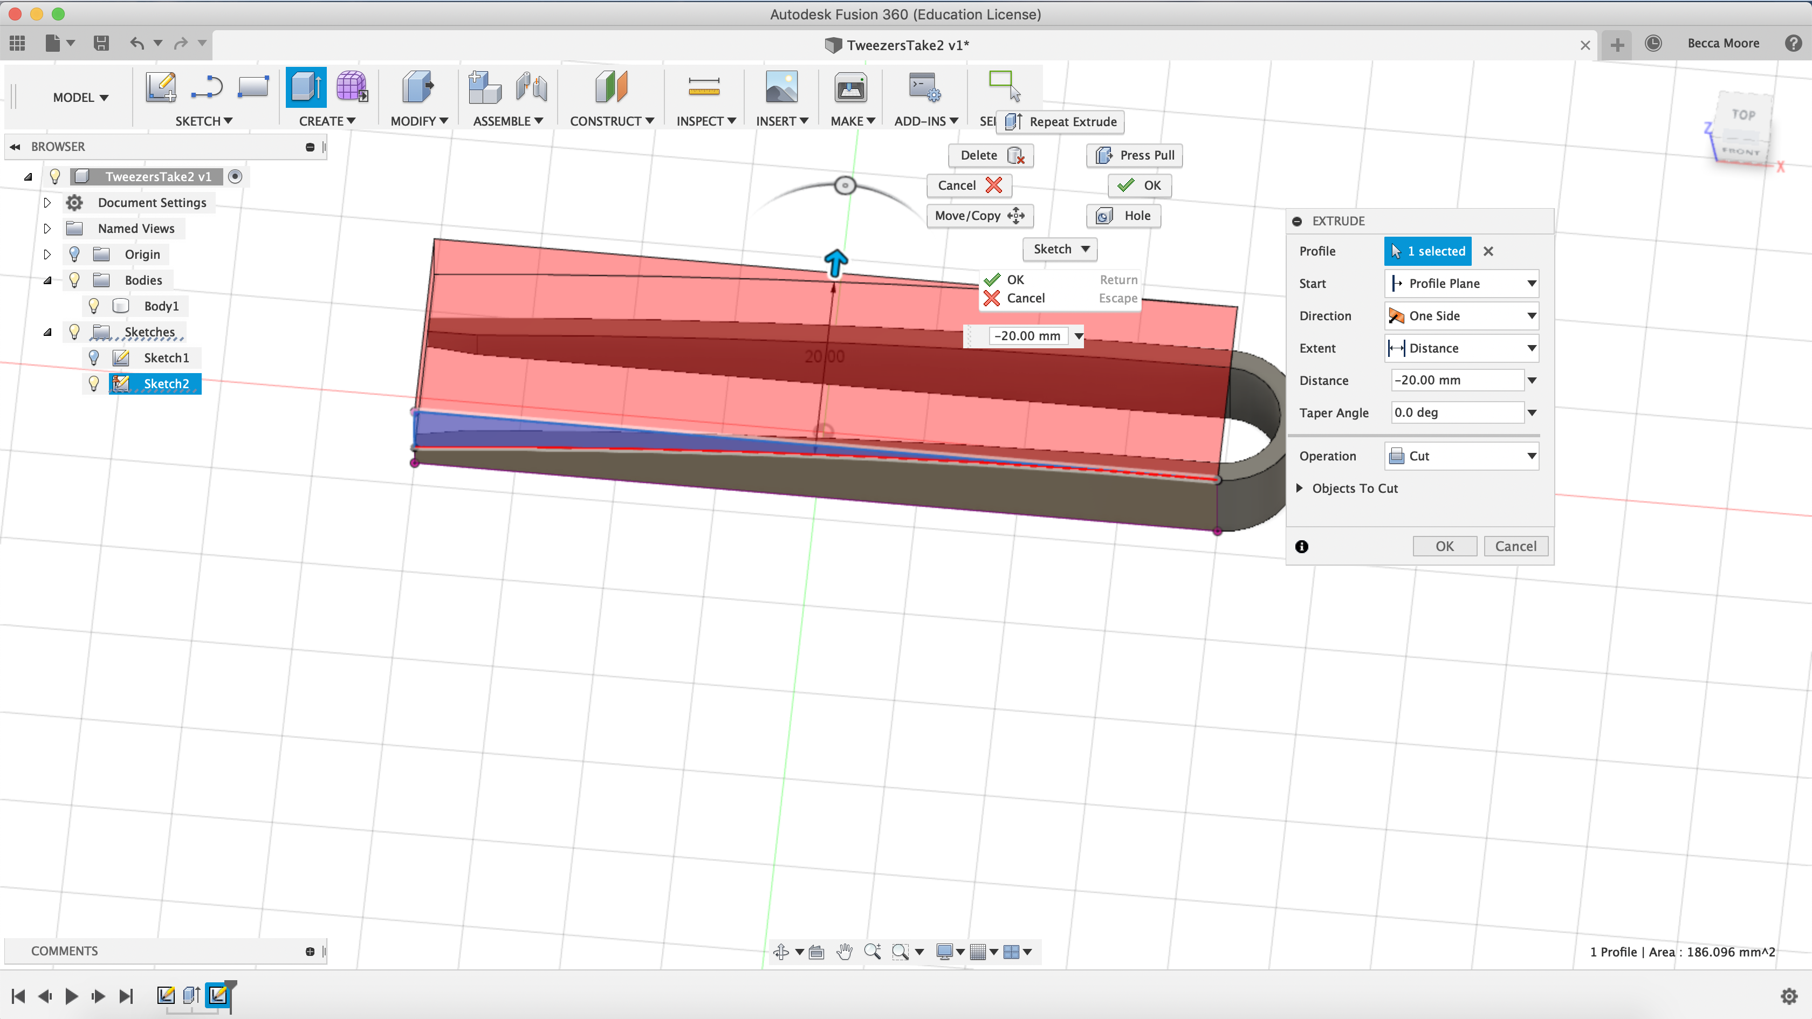
Task: Click the blue extrude distance arrow manipulator
Action: coord(836,263)
